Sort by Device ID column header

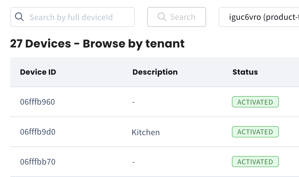click(38, 72)
